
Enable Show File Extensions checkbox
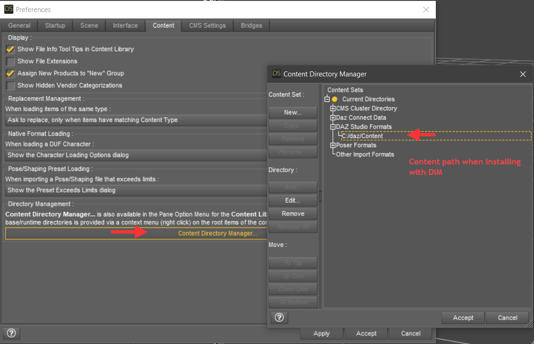pyautogui.click(x=11, y=61)
